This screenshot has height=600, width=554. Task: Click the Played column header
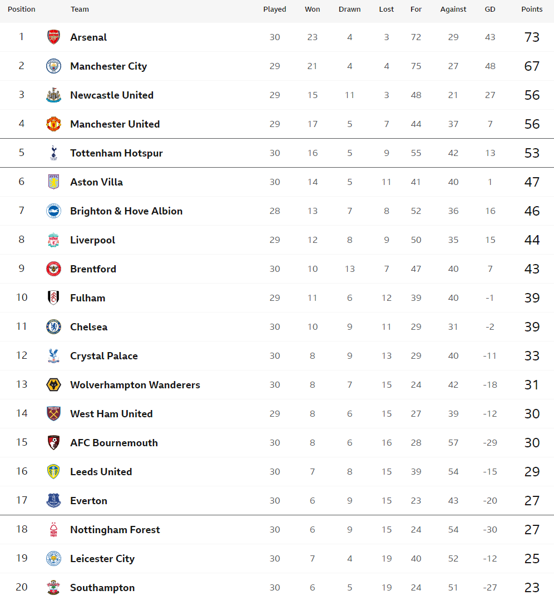[275, 9]
